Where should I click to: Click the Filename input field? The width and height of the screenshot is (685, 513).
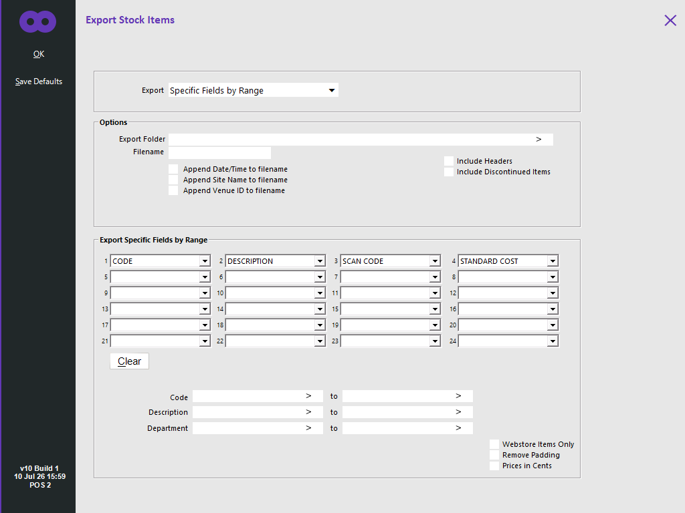click(x=219, y=153)
